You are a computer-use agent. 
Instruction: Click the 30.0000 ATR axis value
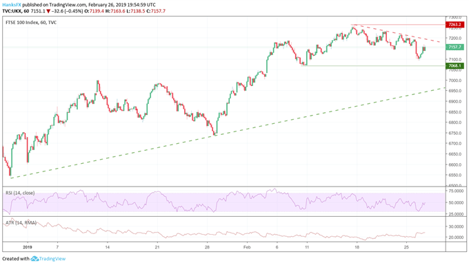(x=455, y=226)
